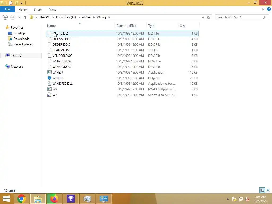Select the WHATS.NEW file icon
Viewport: 272px width, 204px height.
pyautogui.click(x=49, y=61)
